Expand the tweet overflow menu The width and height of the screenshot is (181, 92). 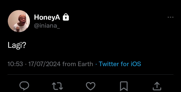[x=170, y=17]
